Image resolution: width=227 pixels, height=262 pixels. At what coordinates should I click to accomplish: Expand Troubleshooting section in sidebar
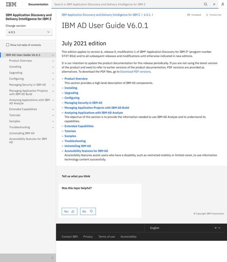coord(53,128)
